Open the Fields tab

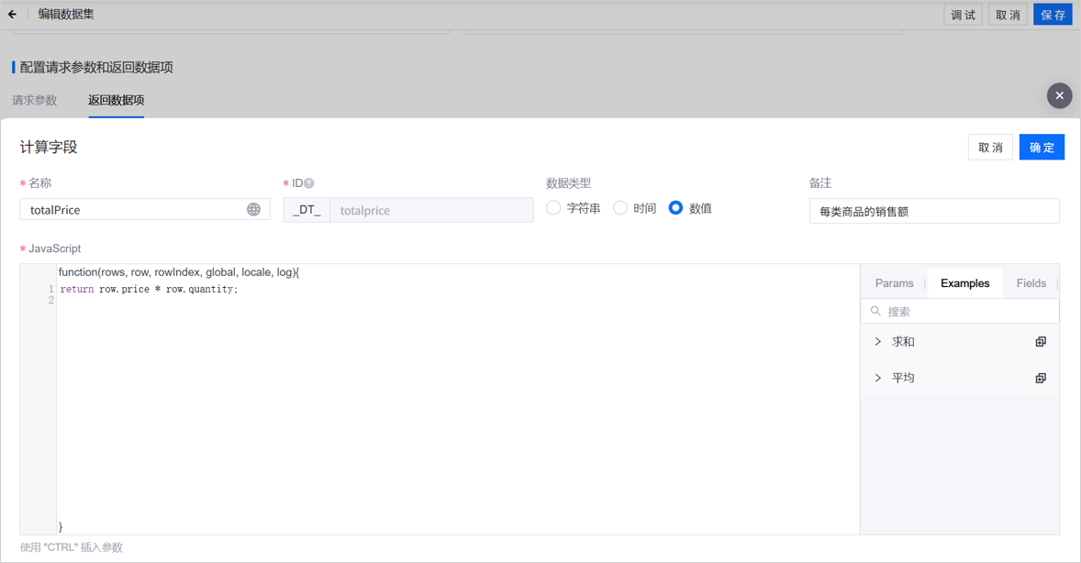click(x=1031, y=282)
